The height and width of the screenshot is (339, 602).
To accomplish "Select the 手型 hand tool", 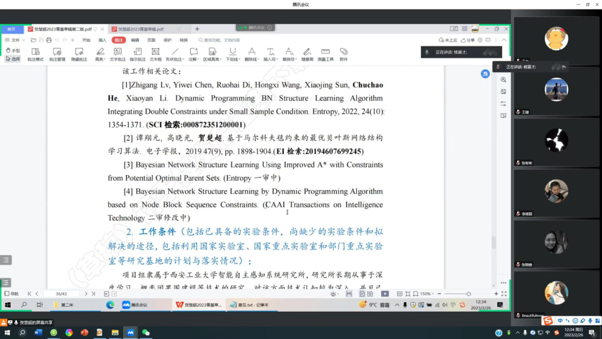I will (x=12, y=49).
